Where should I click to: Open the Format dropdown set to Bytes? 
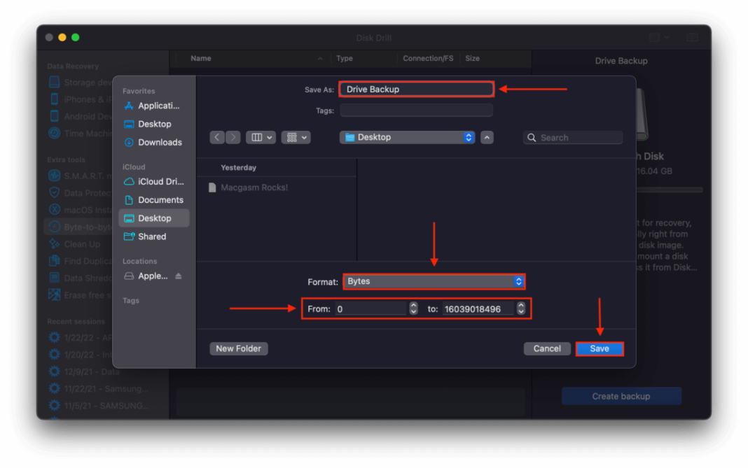click(434, 281)
